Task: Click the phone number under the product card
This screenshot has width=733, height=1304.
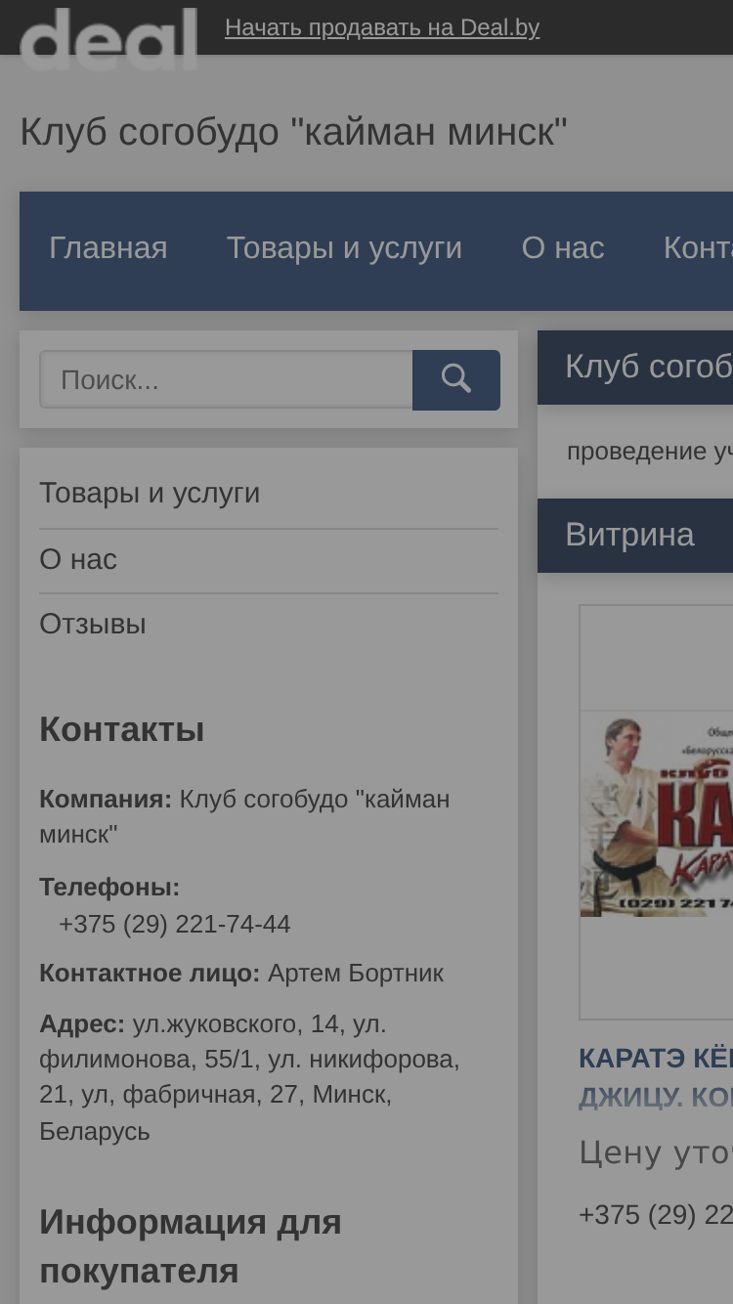Action: pos(656,1215)
